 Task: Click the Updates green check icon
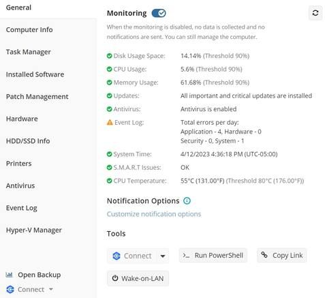[109, 95]
